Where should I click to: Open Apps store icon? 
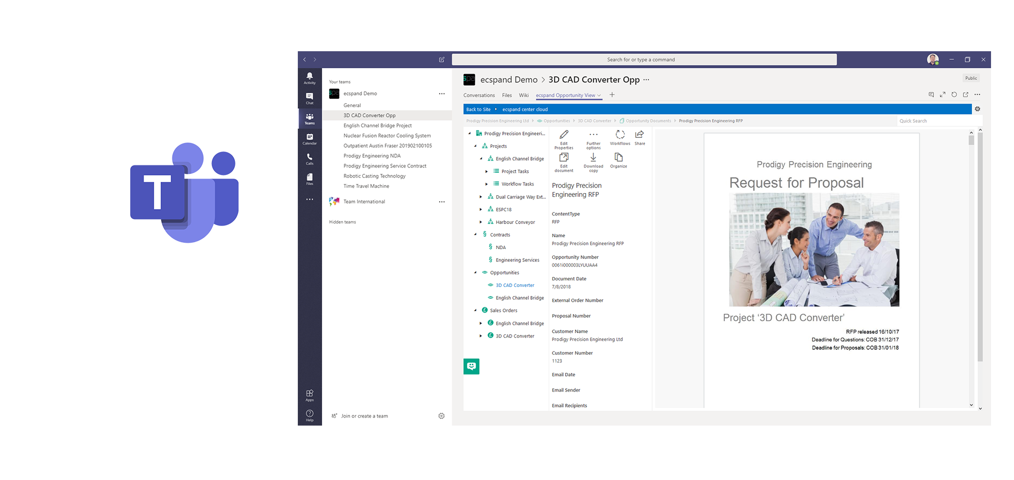click(310, 395)
